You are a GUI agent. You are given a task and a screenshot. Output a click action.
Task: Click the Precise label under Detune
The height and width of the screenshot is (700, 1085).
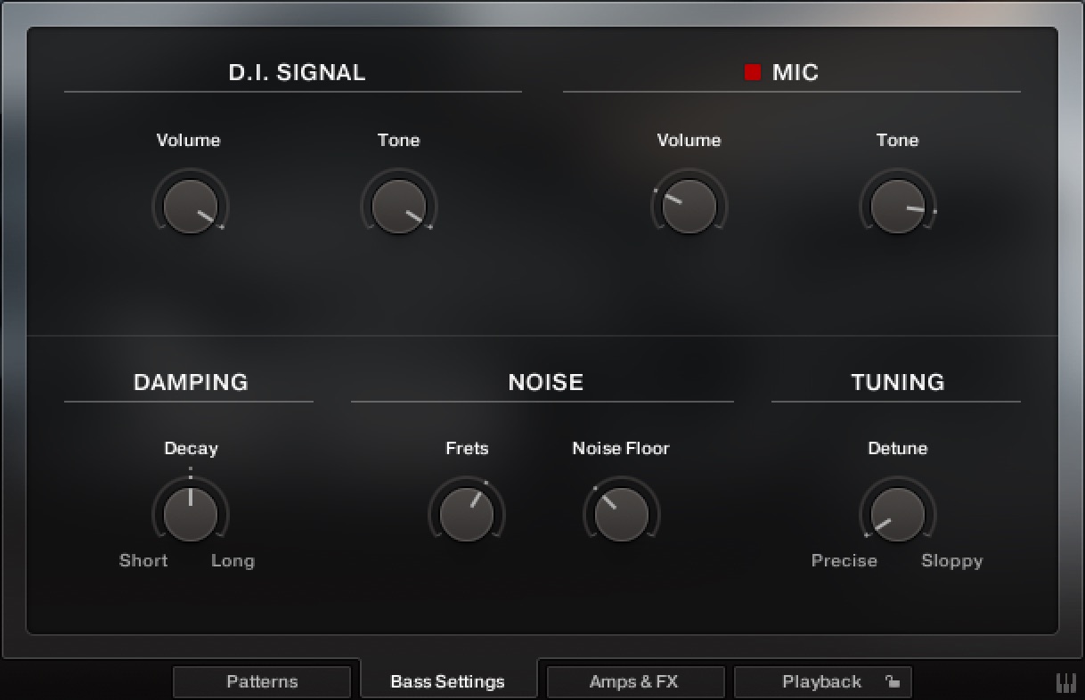tap(844, 561)
